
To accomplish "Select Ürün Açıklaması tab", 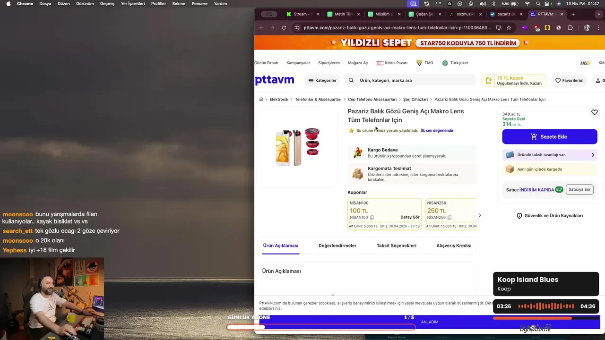I will [x=281, y=246].
